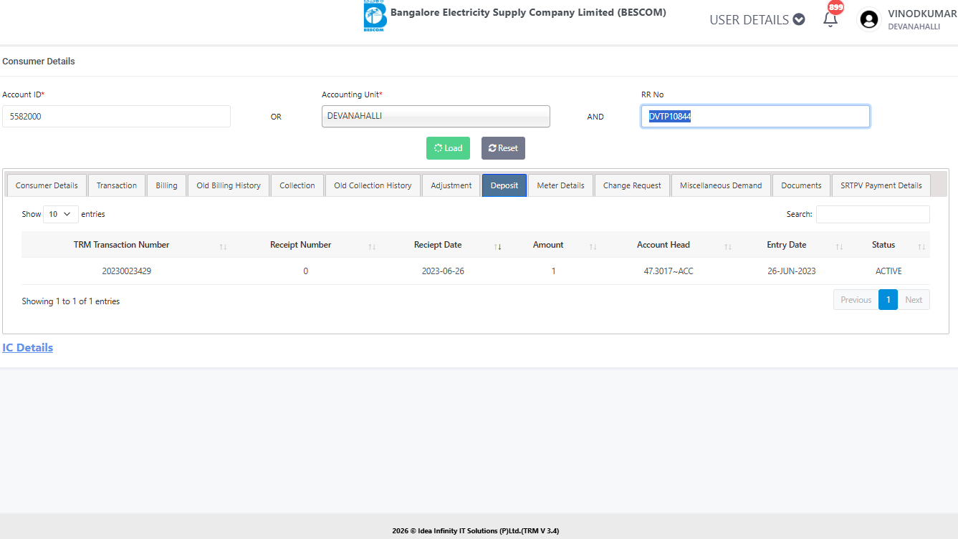
Task: Expand the USER DETAILS dropdown
Action: click(757, 20)
